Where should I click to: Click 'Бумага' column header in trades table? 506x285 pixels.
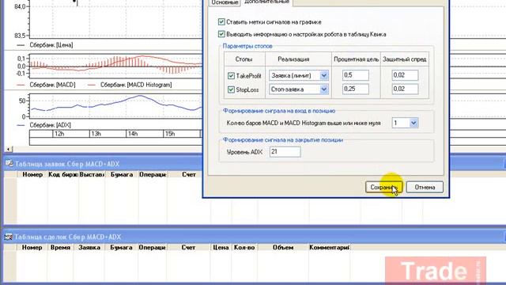(121, 248)
